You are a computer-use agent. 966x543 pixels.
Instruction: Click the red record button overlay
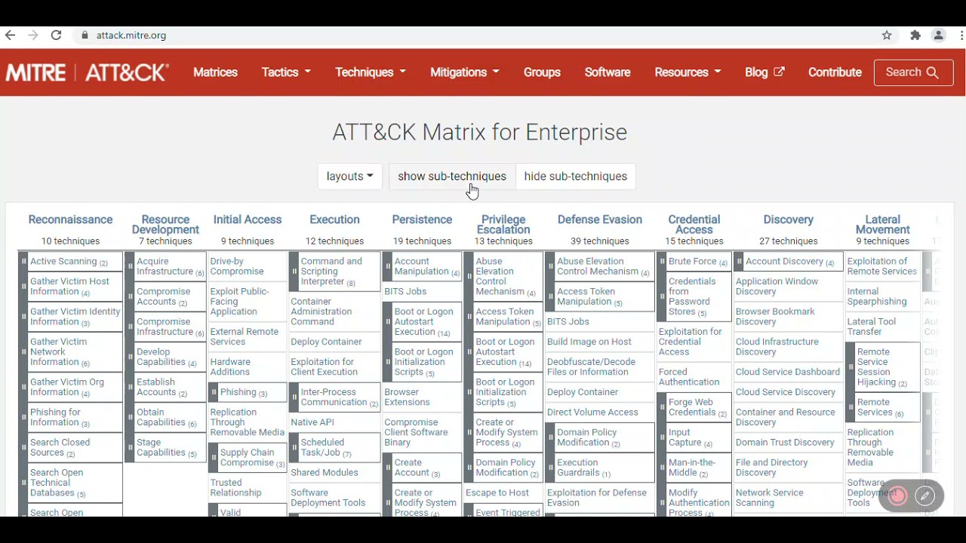pos(897,495)
